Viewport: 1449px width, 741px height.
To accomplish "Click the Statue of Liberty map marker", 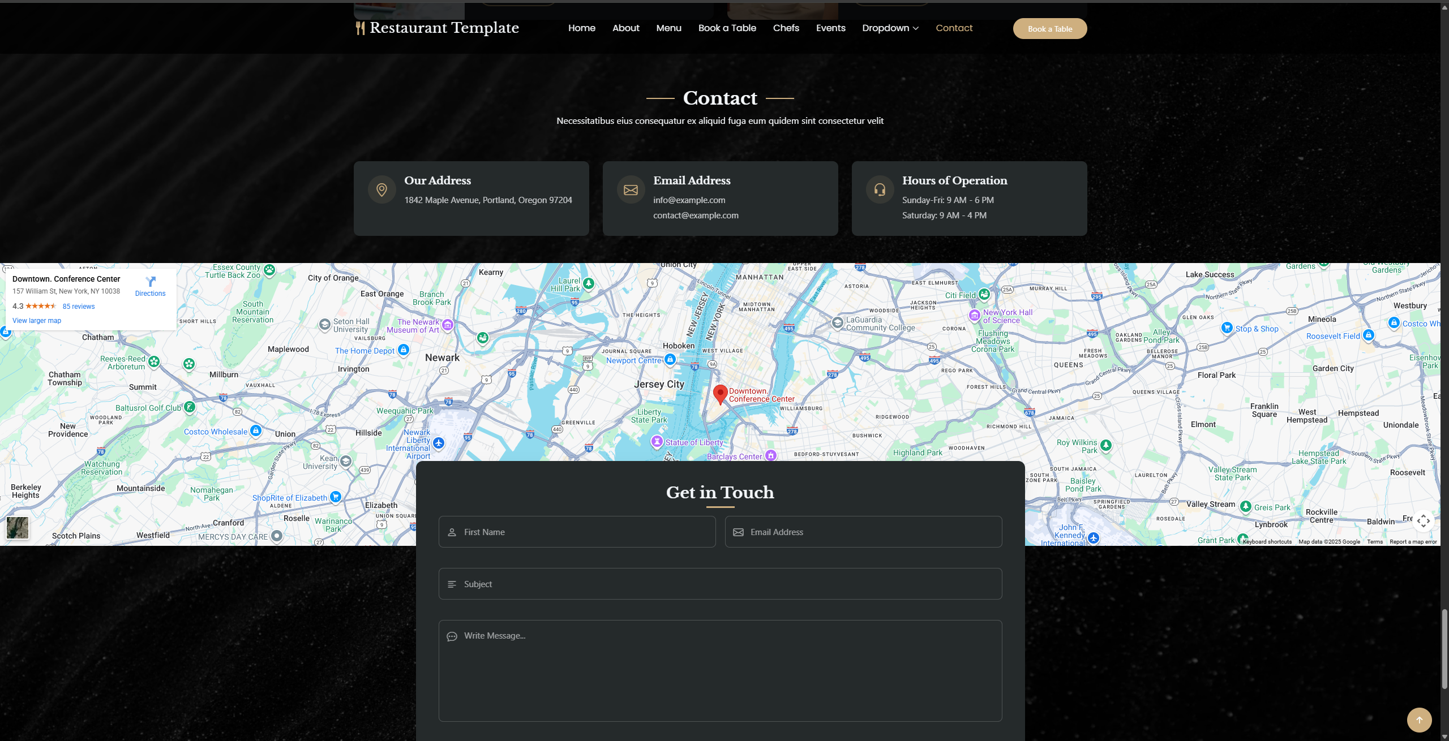I will coord(657,441).
